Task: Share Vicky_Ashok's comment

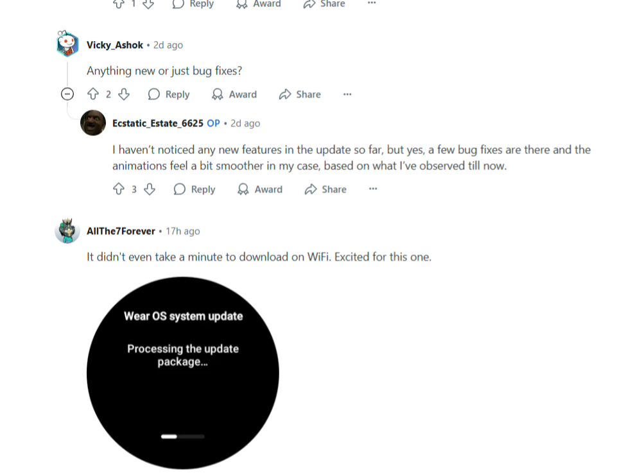Action: click(300, 94)
